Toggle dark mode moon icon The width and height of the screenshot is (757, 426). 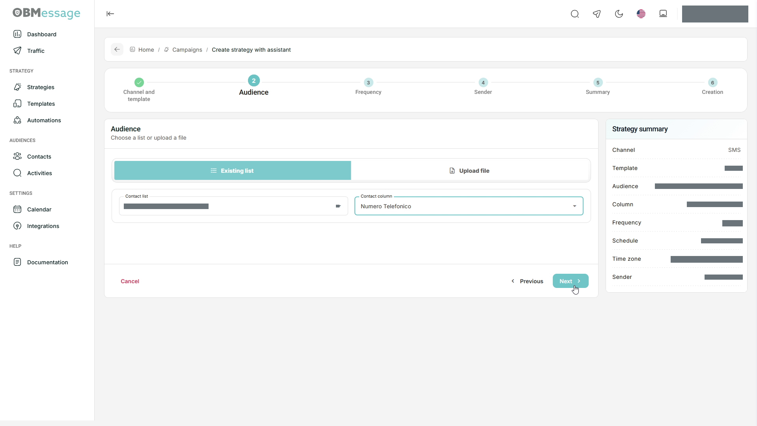pyautogui.click(x=619, y=14)
